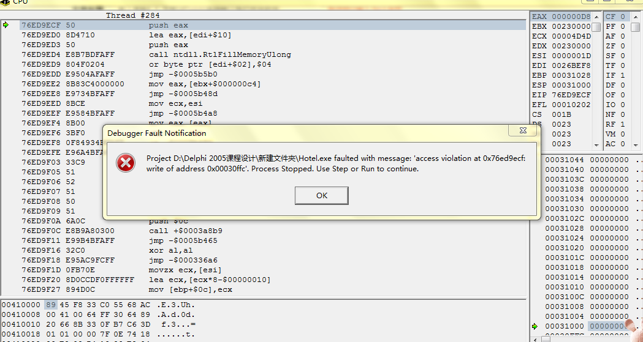Click the Thread #284 header label
Viewport: 643px width, 342px height.
(132, 15)
